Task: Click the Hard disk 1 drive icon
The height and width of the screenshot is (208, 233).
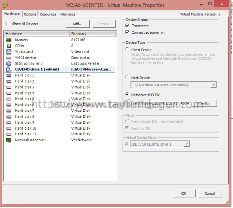Action: 9,76
